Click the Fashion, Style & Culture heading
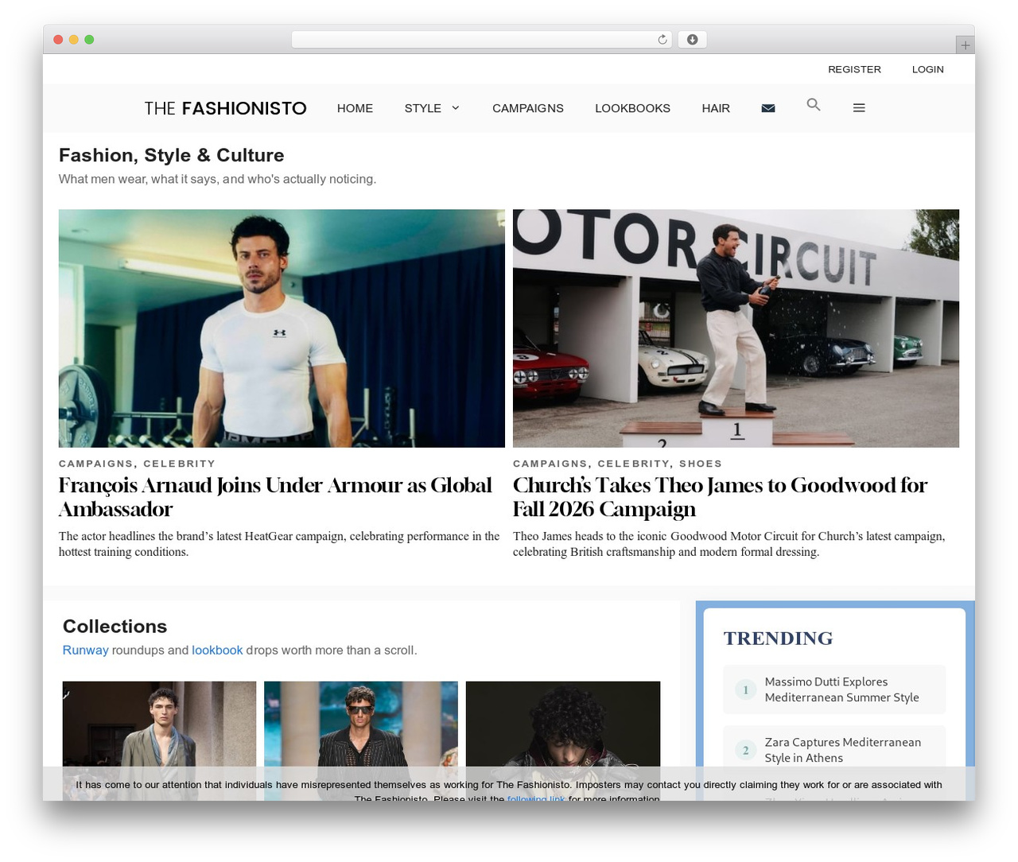The height and width of the screenshot is (862, 1018). [172, 155]
